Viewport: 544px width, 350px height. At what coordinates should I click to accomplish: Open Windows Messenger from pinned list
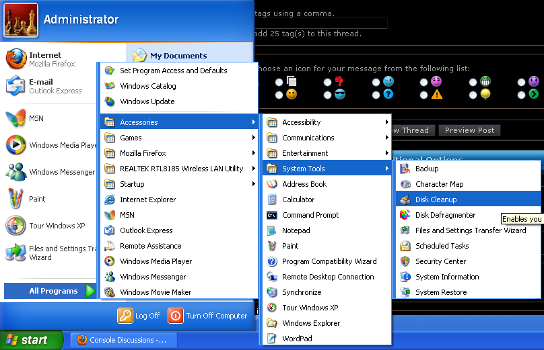(x=50, y=172)
